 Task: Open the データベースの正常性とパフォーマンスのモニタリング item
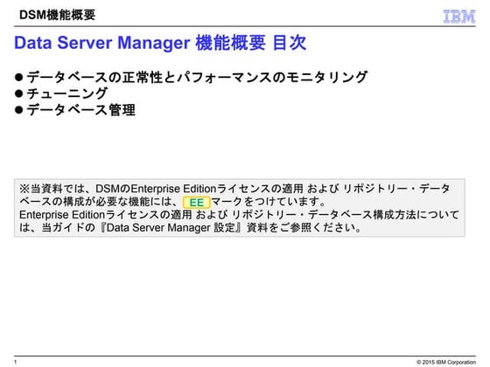point(197,77)
